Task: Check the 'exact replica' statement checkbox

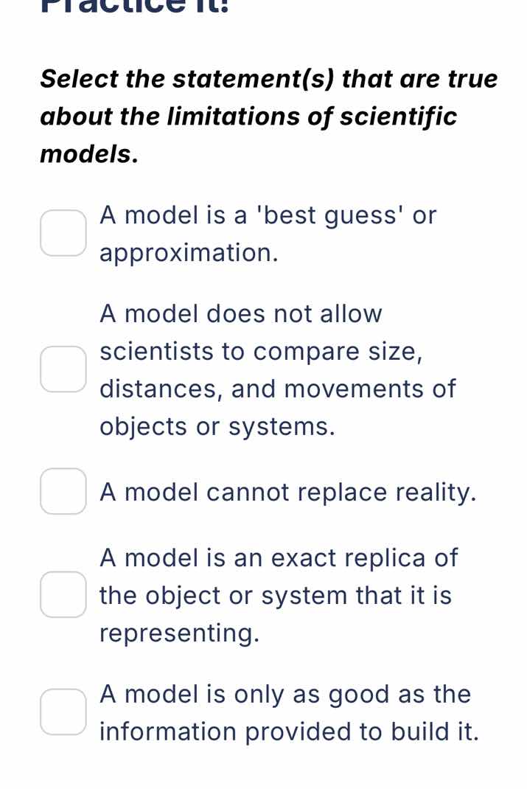Action: pyautogui.click(x=63, y=595)
